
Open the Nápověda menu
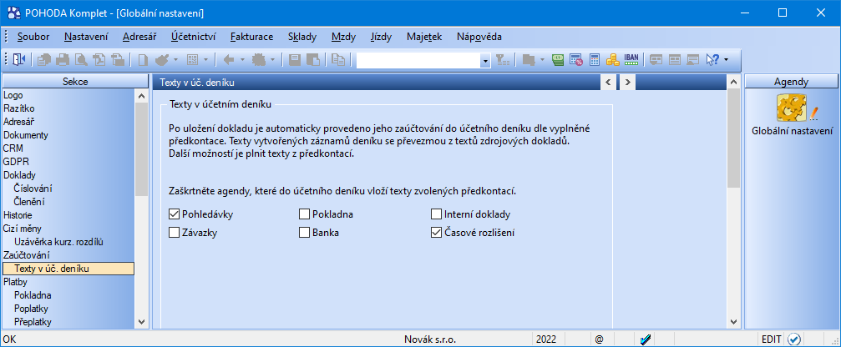click(479, 37)
